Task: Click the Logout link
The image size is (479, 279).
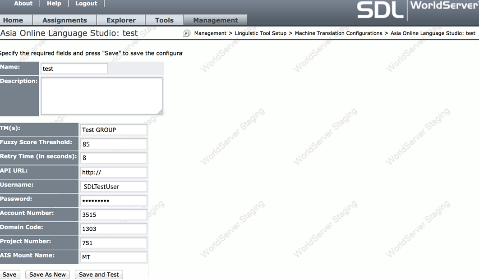Action: pos(86,3)
